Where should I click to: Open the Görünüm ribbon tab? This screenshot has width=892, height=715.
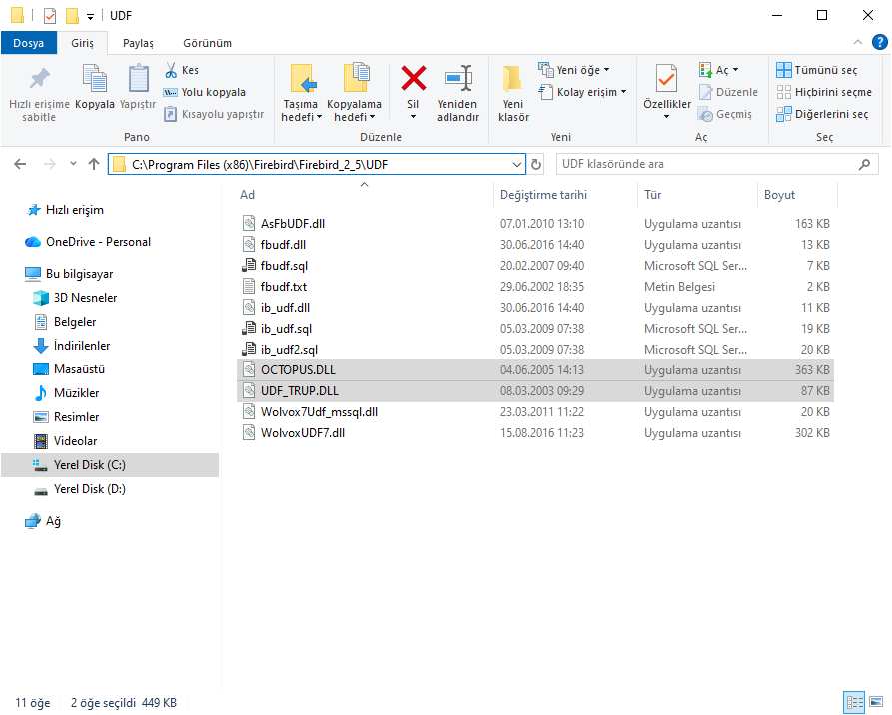point(207,43)
